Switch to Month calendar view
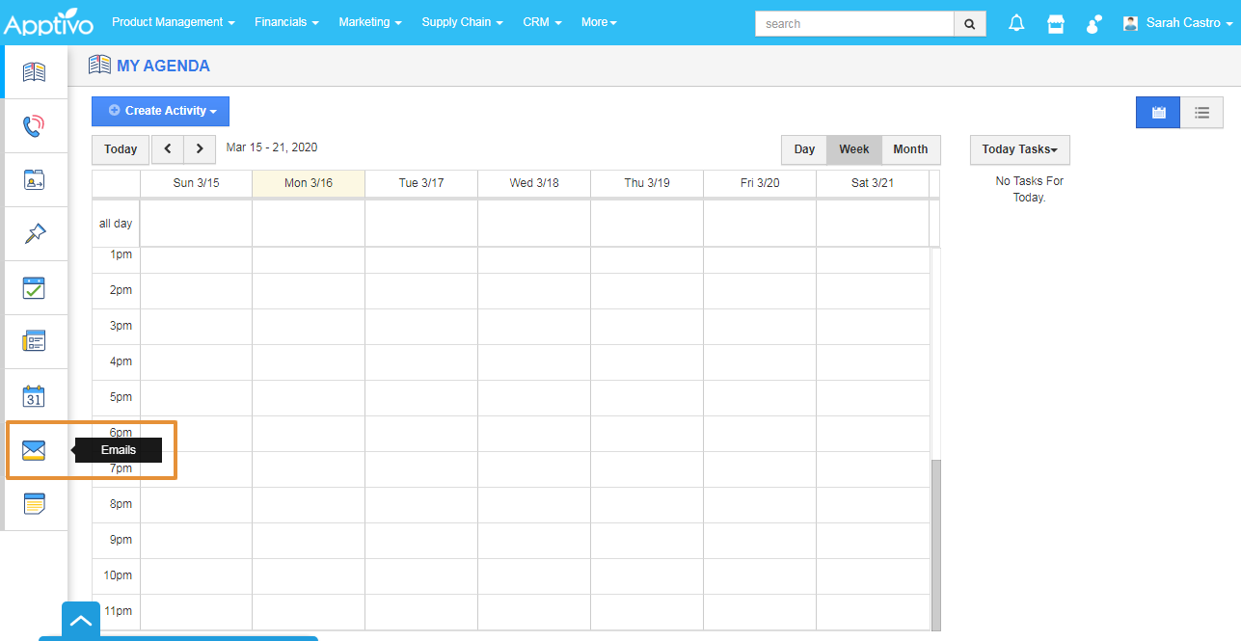 (x=909, y=149)
